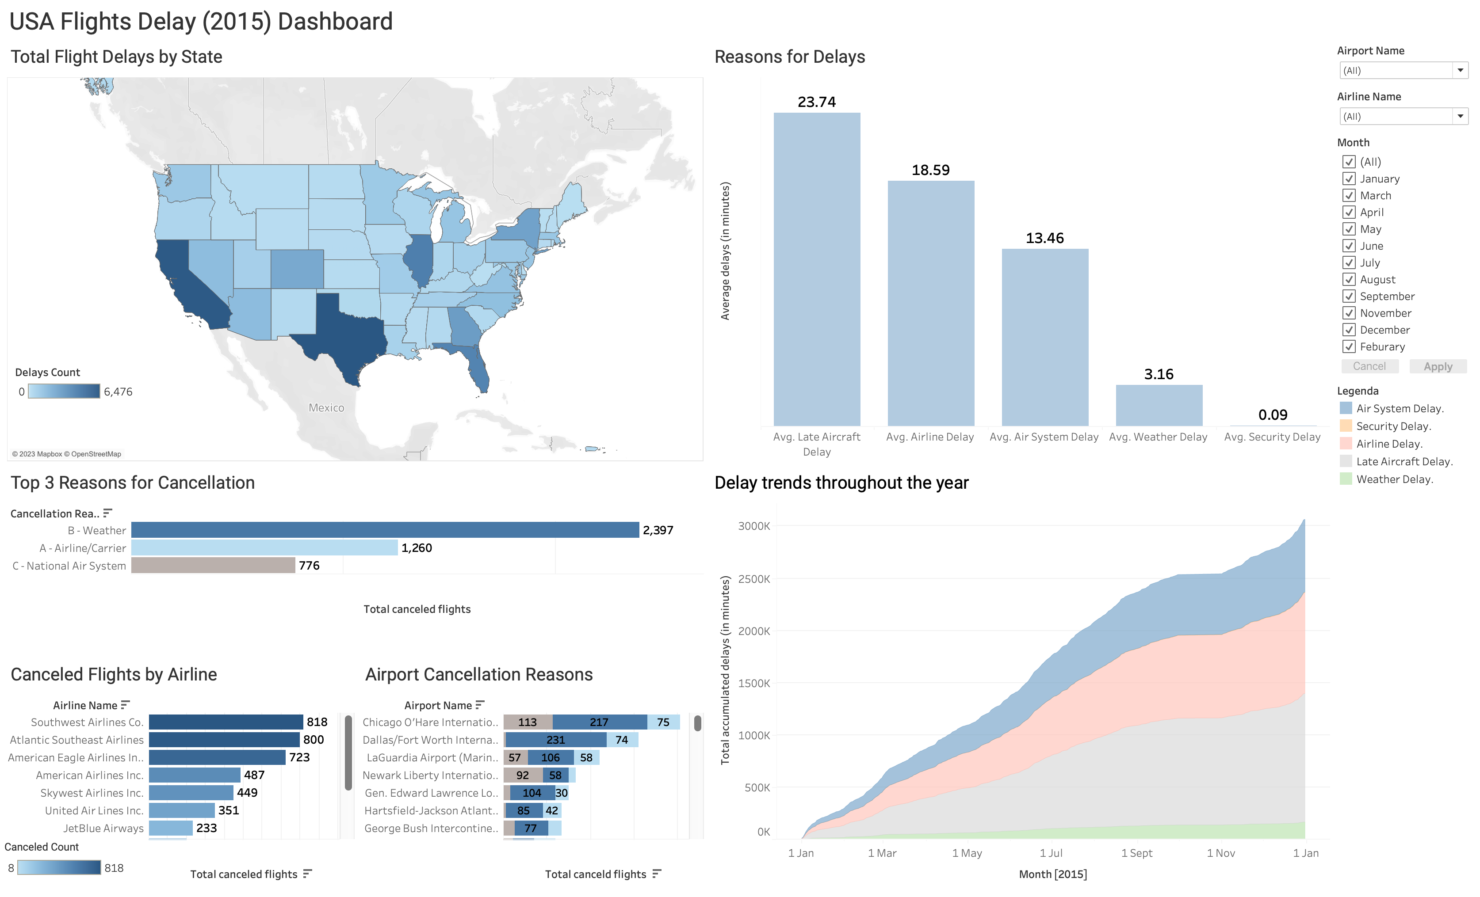Click the sort icon beside Airport Name header
Viewport: 1480px width, 897px height.
coord(480,704)
